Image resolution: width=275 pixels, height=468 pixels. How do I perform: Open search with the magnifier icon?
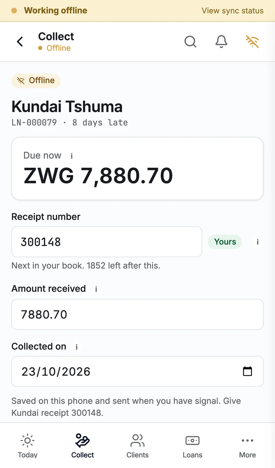click(190, 42)
